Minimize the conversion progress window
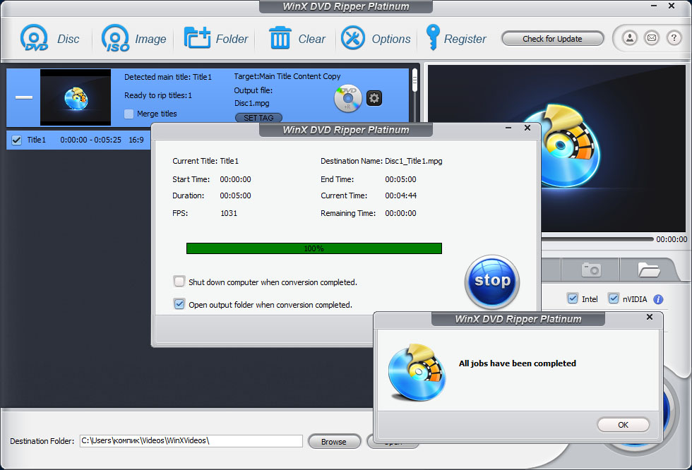Image resolution: width=692 pixels, height=470 pixels. click(508, 128)
